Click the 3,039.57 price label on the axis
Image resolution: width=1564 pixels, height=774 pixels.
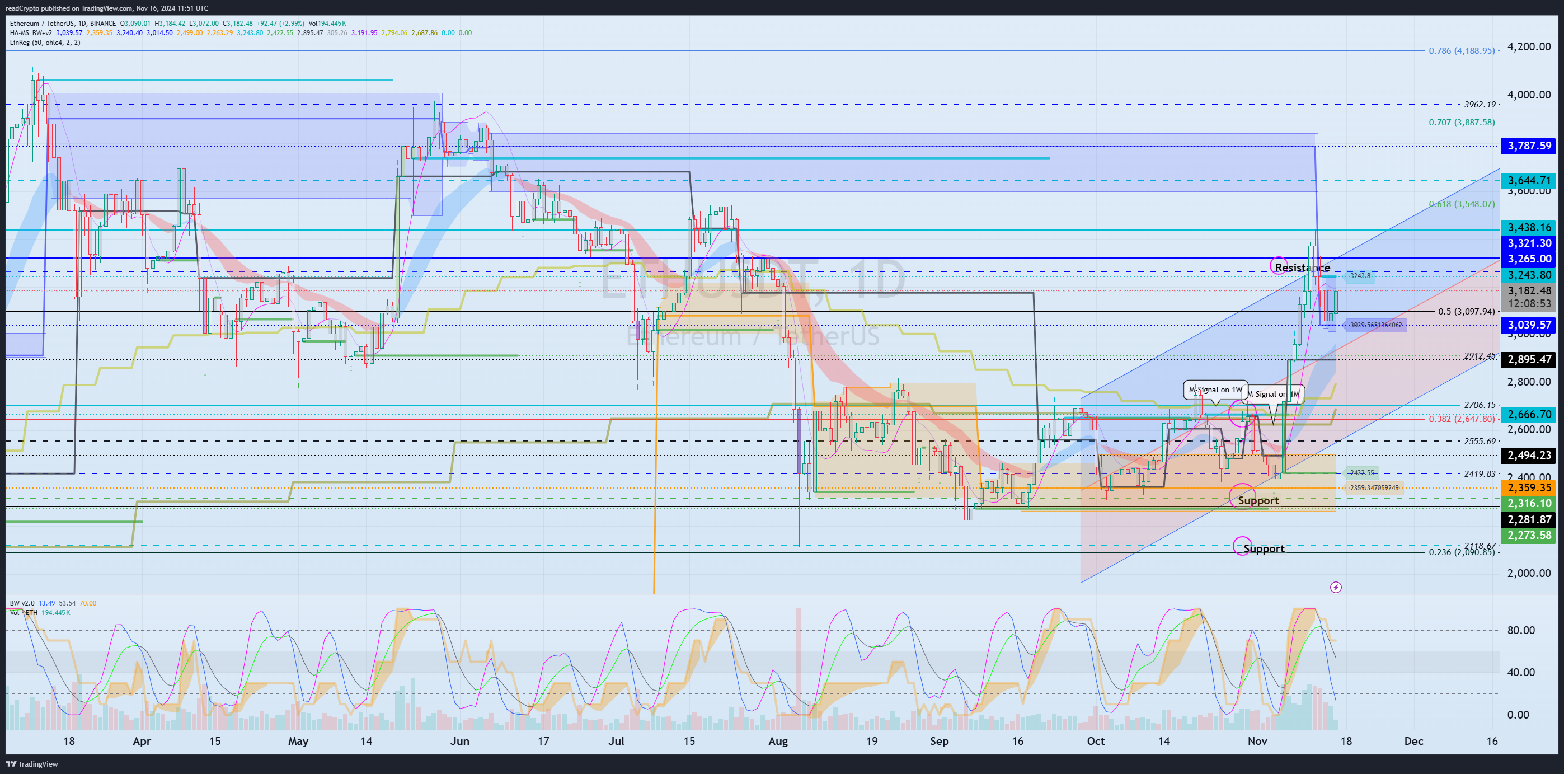[x=1529, y=325]
